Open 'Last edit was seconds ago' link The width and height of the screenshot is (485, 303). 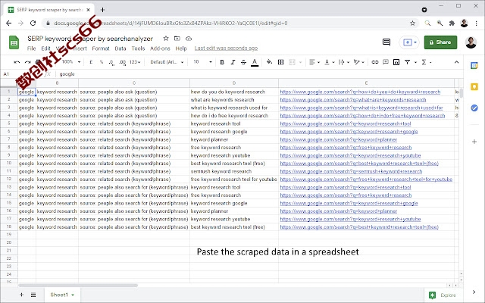pos(226,48)
